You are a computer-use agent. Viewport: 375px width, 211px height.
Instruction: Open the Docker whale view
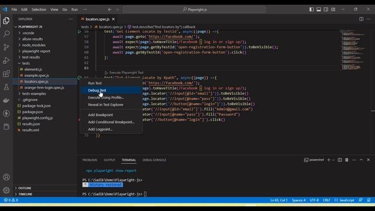6,100
